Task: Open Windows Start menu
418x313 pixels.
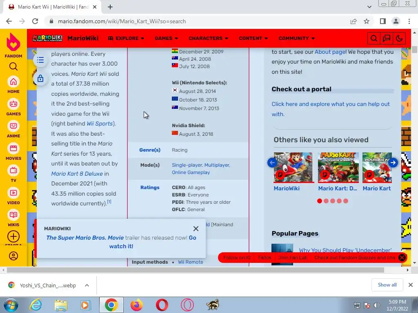Action: point(11,305)
